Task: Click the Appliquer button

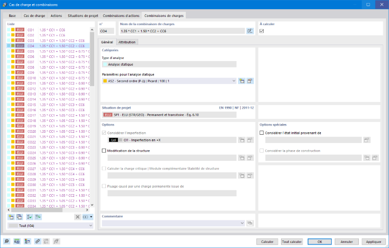Action: 374,241
